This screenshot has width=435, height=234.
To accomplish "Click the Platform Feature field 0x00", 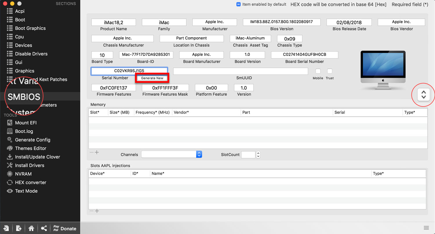I will pos(212,88).
